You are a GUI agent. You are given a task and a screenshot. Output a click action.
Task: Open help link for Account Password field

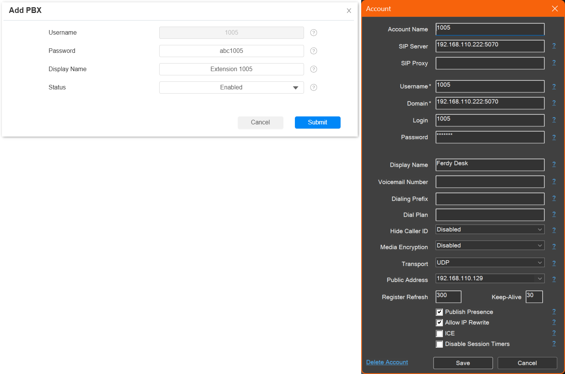coord(554,137)
